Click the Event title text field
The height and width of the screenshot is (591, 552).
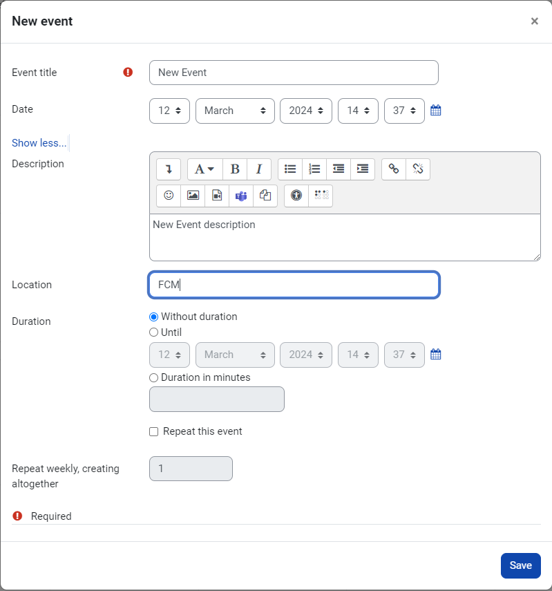[294, 73]
